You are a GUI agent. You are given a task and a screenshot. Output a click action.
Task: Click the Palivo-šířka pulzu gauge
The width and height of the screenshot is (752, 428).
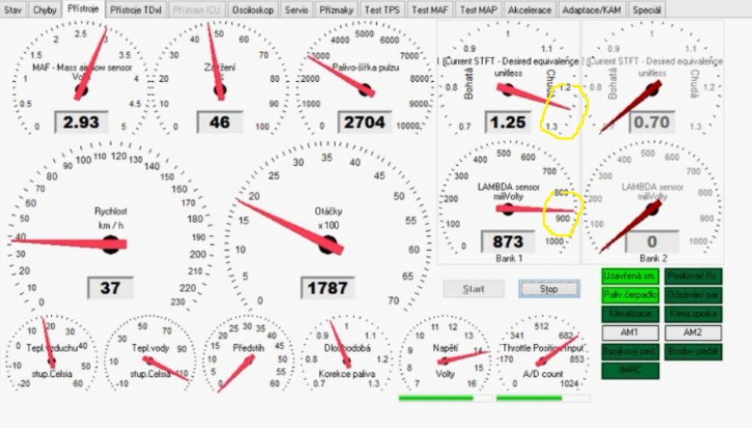pos(365,79)
